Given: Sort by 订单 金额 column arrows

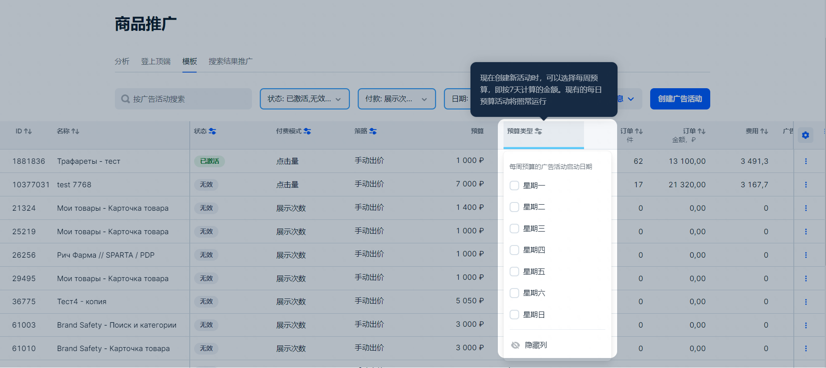Looking at the screenshot, I should pos(702,131).
